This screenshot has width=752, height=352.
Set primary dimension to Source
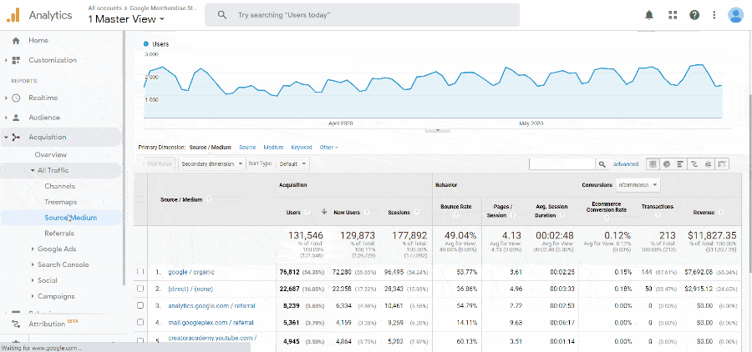(x=247, y=148)
